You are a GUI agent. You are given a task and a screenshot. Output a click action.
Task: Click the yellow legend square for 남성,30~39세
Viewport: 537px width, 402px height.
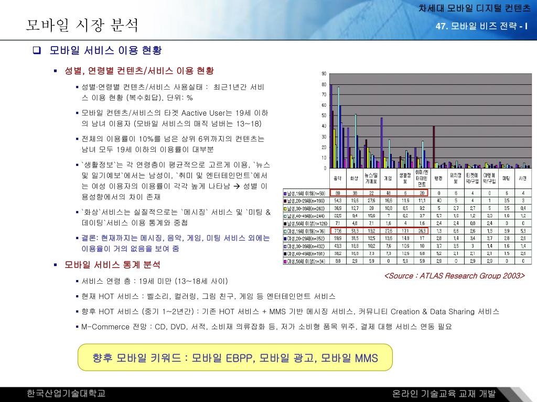pos(285,208)
